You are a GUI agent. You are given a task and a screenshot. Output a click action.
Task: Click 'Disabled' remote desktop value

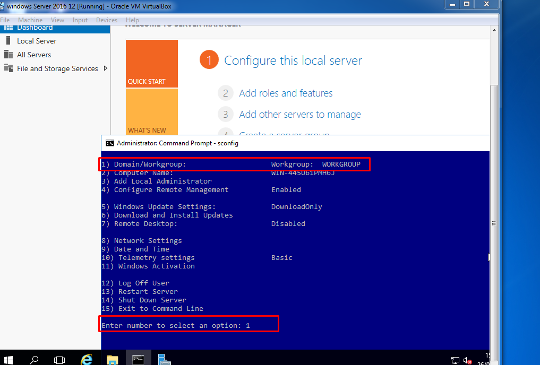coord(288,223)
